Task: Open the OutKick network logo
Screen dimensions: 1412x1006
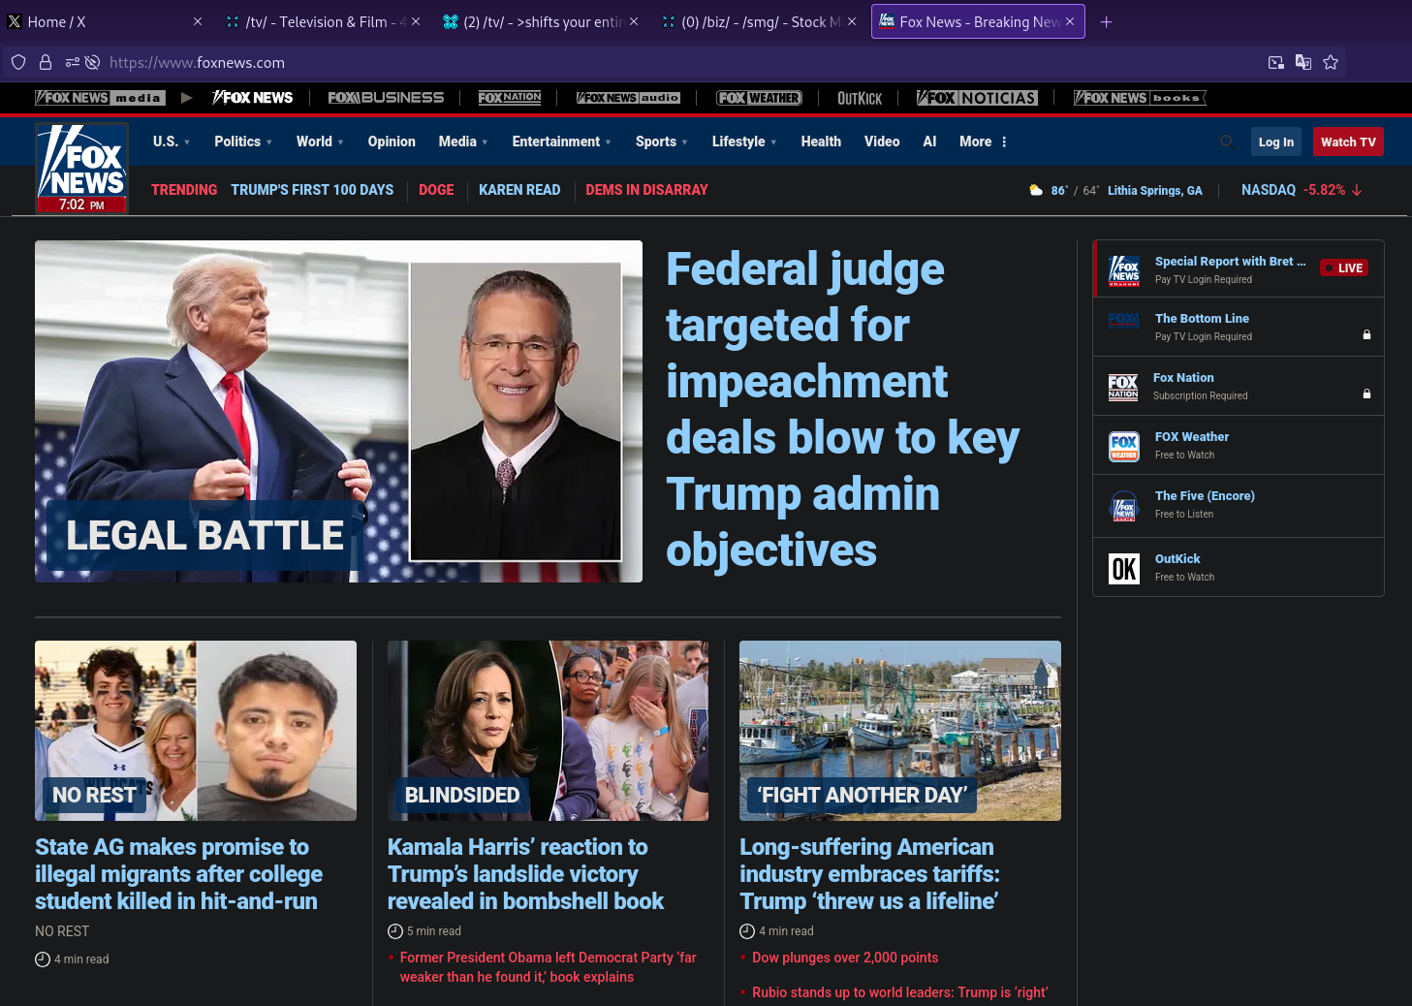Action: point(860,98)
